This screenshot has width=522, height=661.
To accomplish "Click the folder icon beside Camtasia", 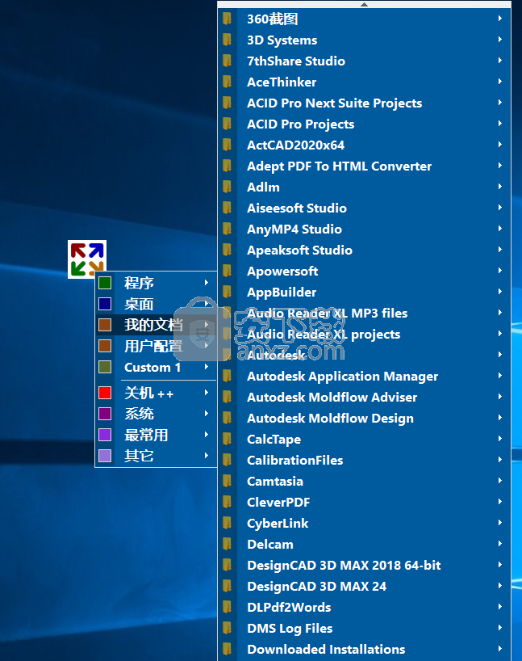I will point(227,481).
